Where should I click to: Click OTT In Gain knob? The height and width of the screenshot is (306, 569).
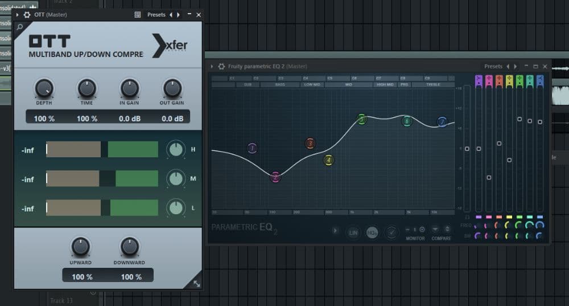click(130, 88)
